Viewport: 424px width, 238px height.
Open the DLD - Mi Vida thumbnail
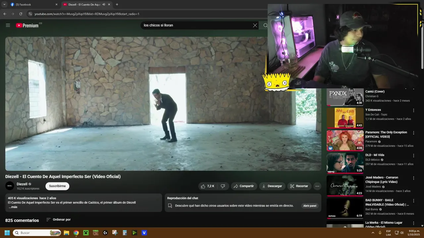pyautogui.click(x=345, y=163)
